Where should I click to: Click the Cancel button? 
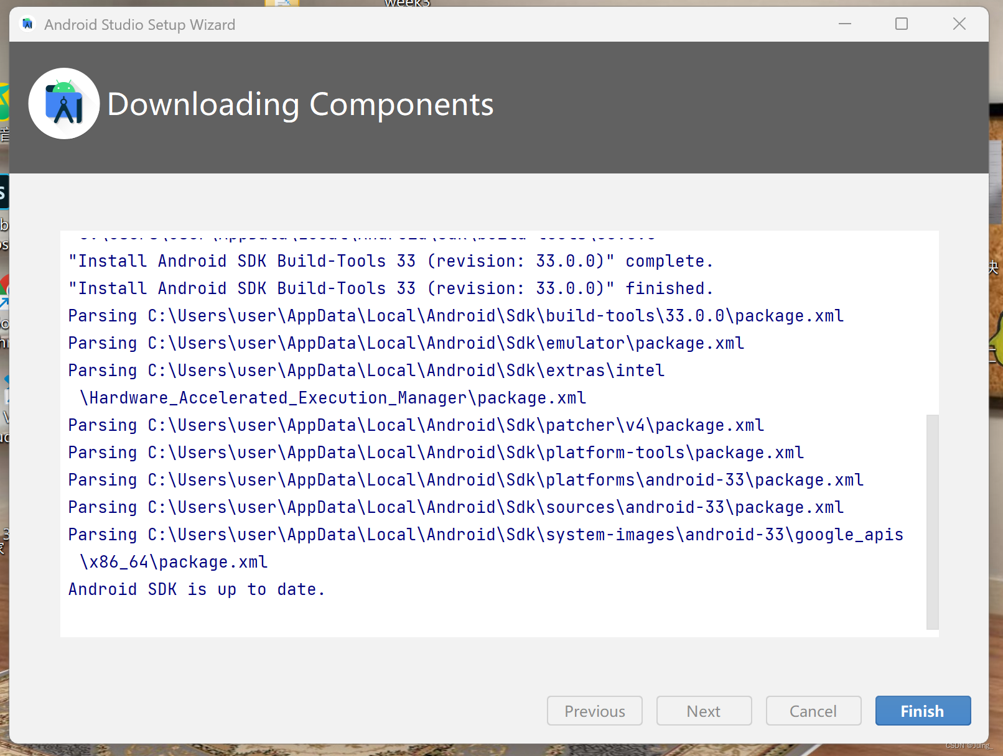813,711
